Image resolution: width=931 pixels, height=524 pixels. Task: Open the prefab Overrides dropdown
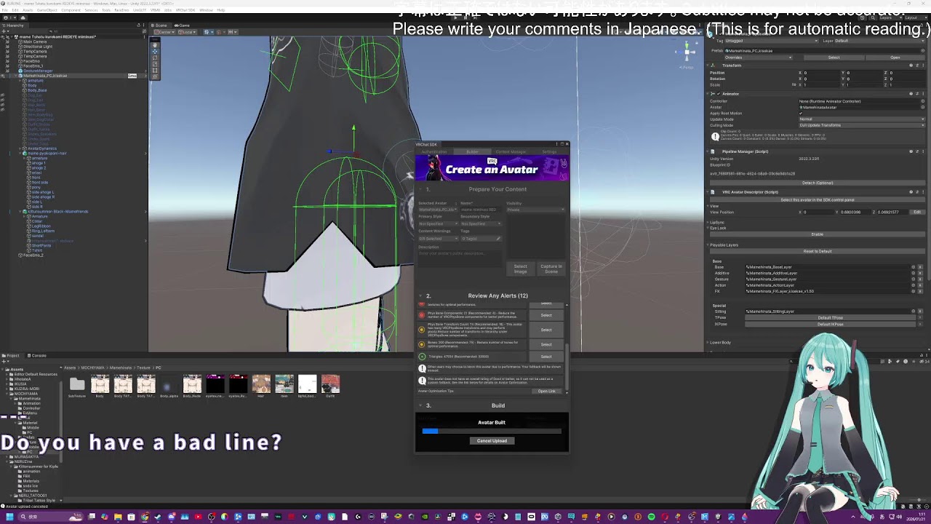pos(758,57)
